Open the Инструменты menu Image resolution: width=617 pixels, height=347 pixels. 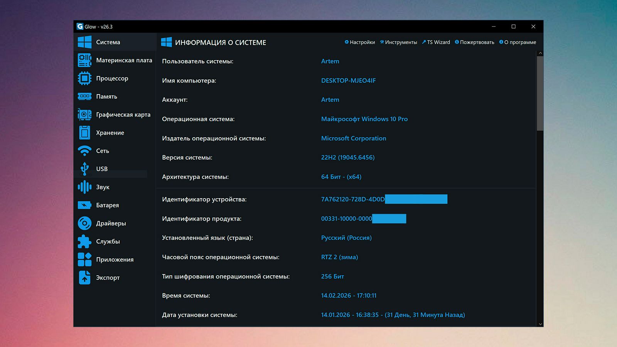coord(399,42)
